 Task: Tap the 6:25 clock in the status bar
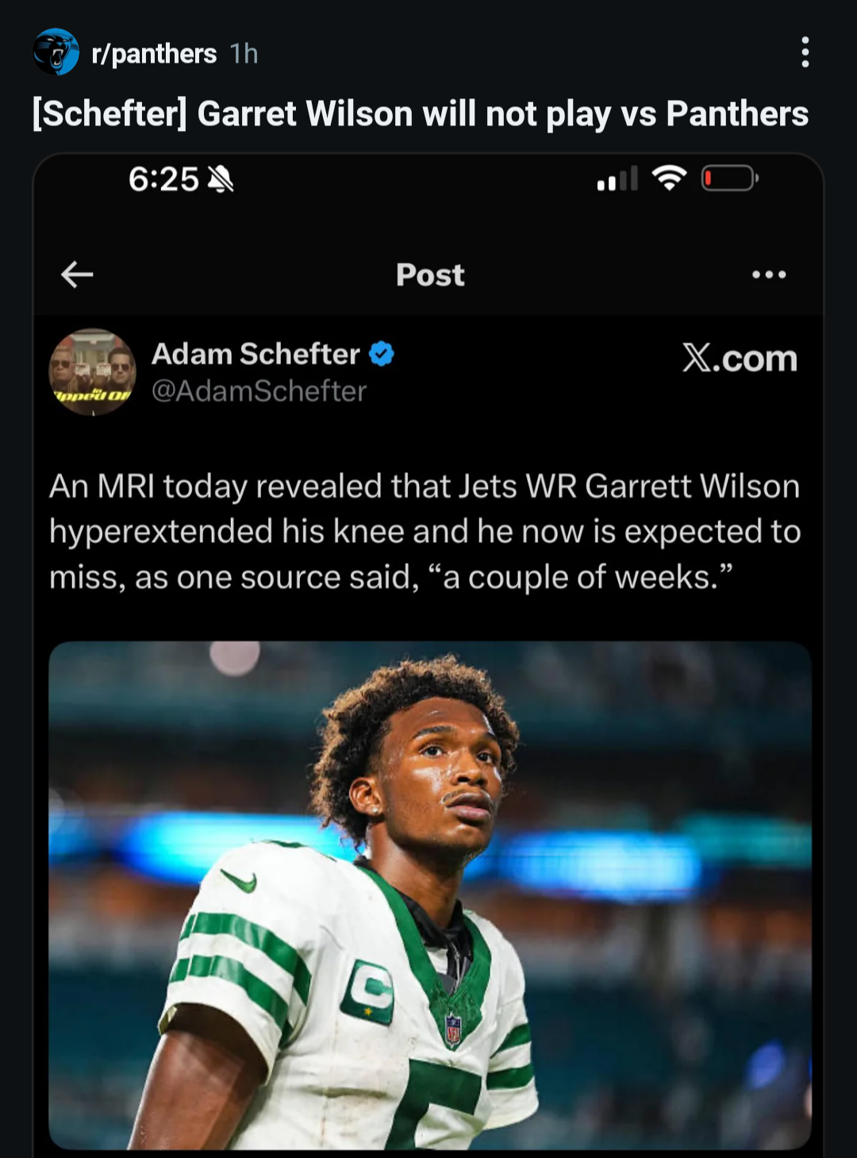(x=163, y=179)
